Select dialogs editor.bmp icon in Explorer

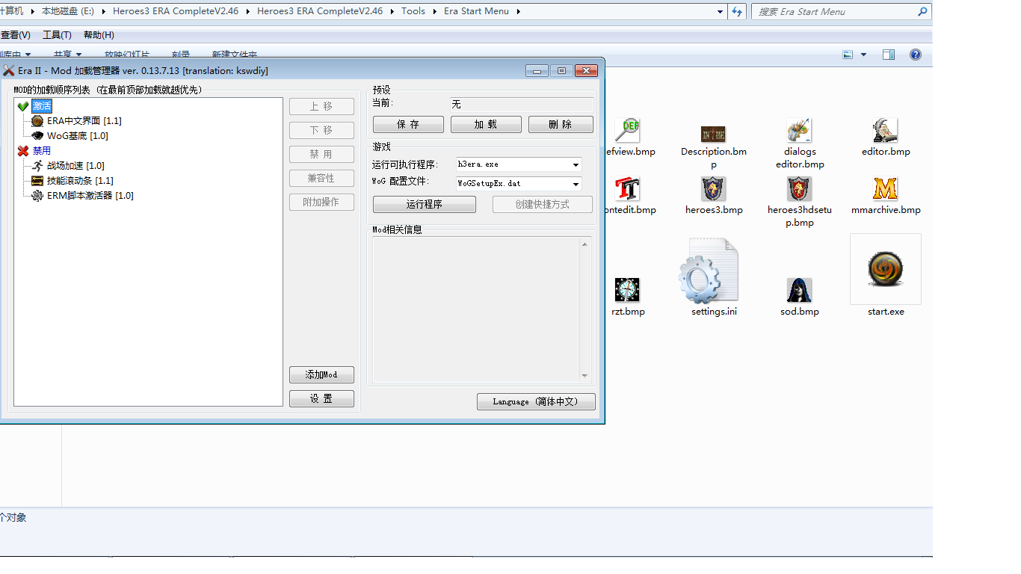(x=800, y=131)
